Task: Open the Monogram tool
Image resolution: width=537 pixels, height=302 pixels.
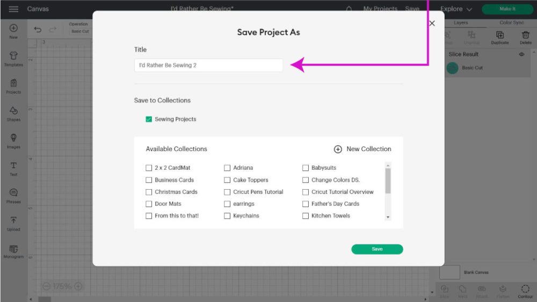Action: coord(13,251)
